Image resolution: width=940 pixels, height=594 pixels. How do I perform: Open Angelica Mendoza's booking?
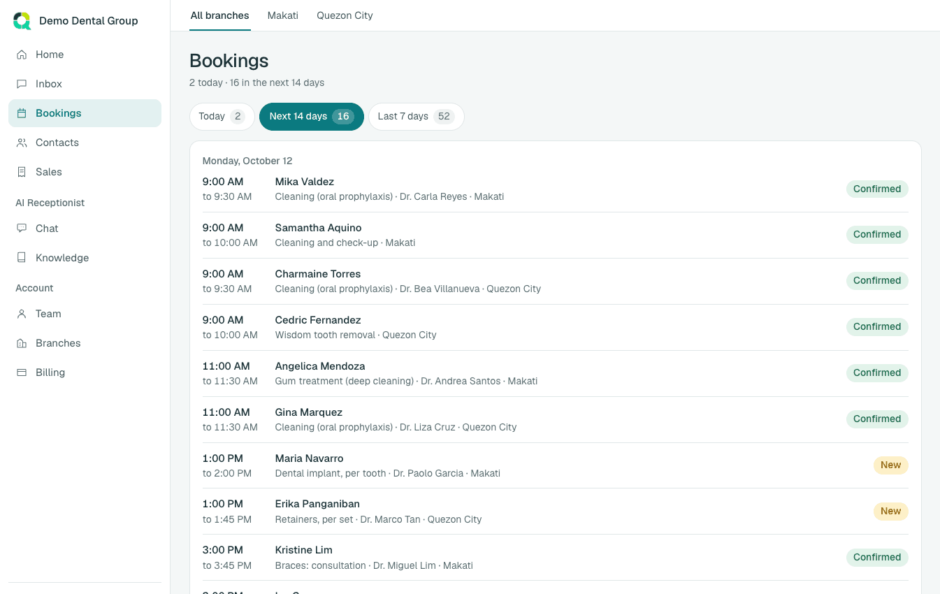coord(555,373)
